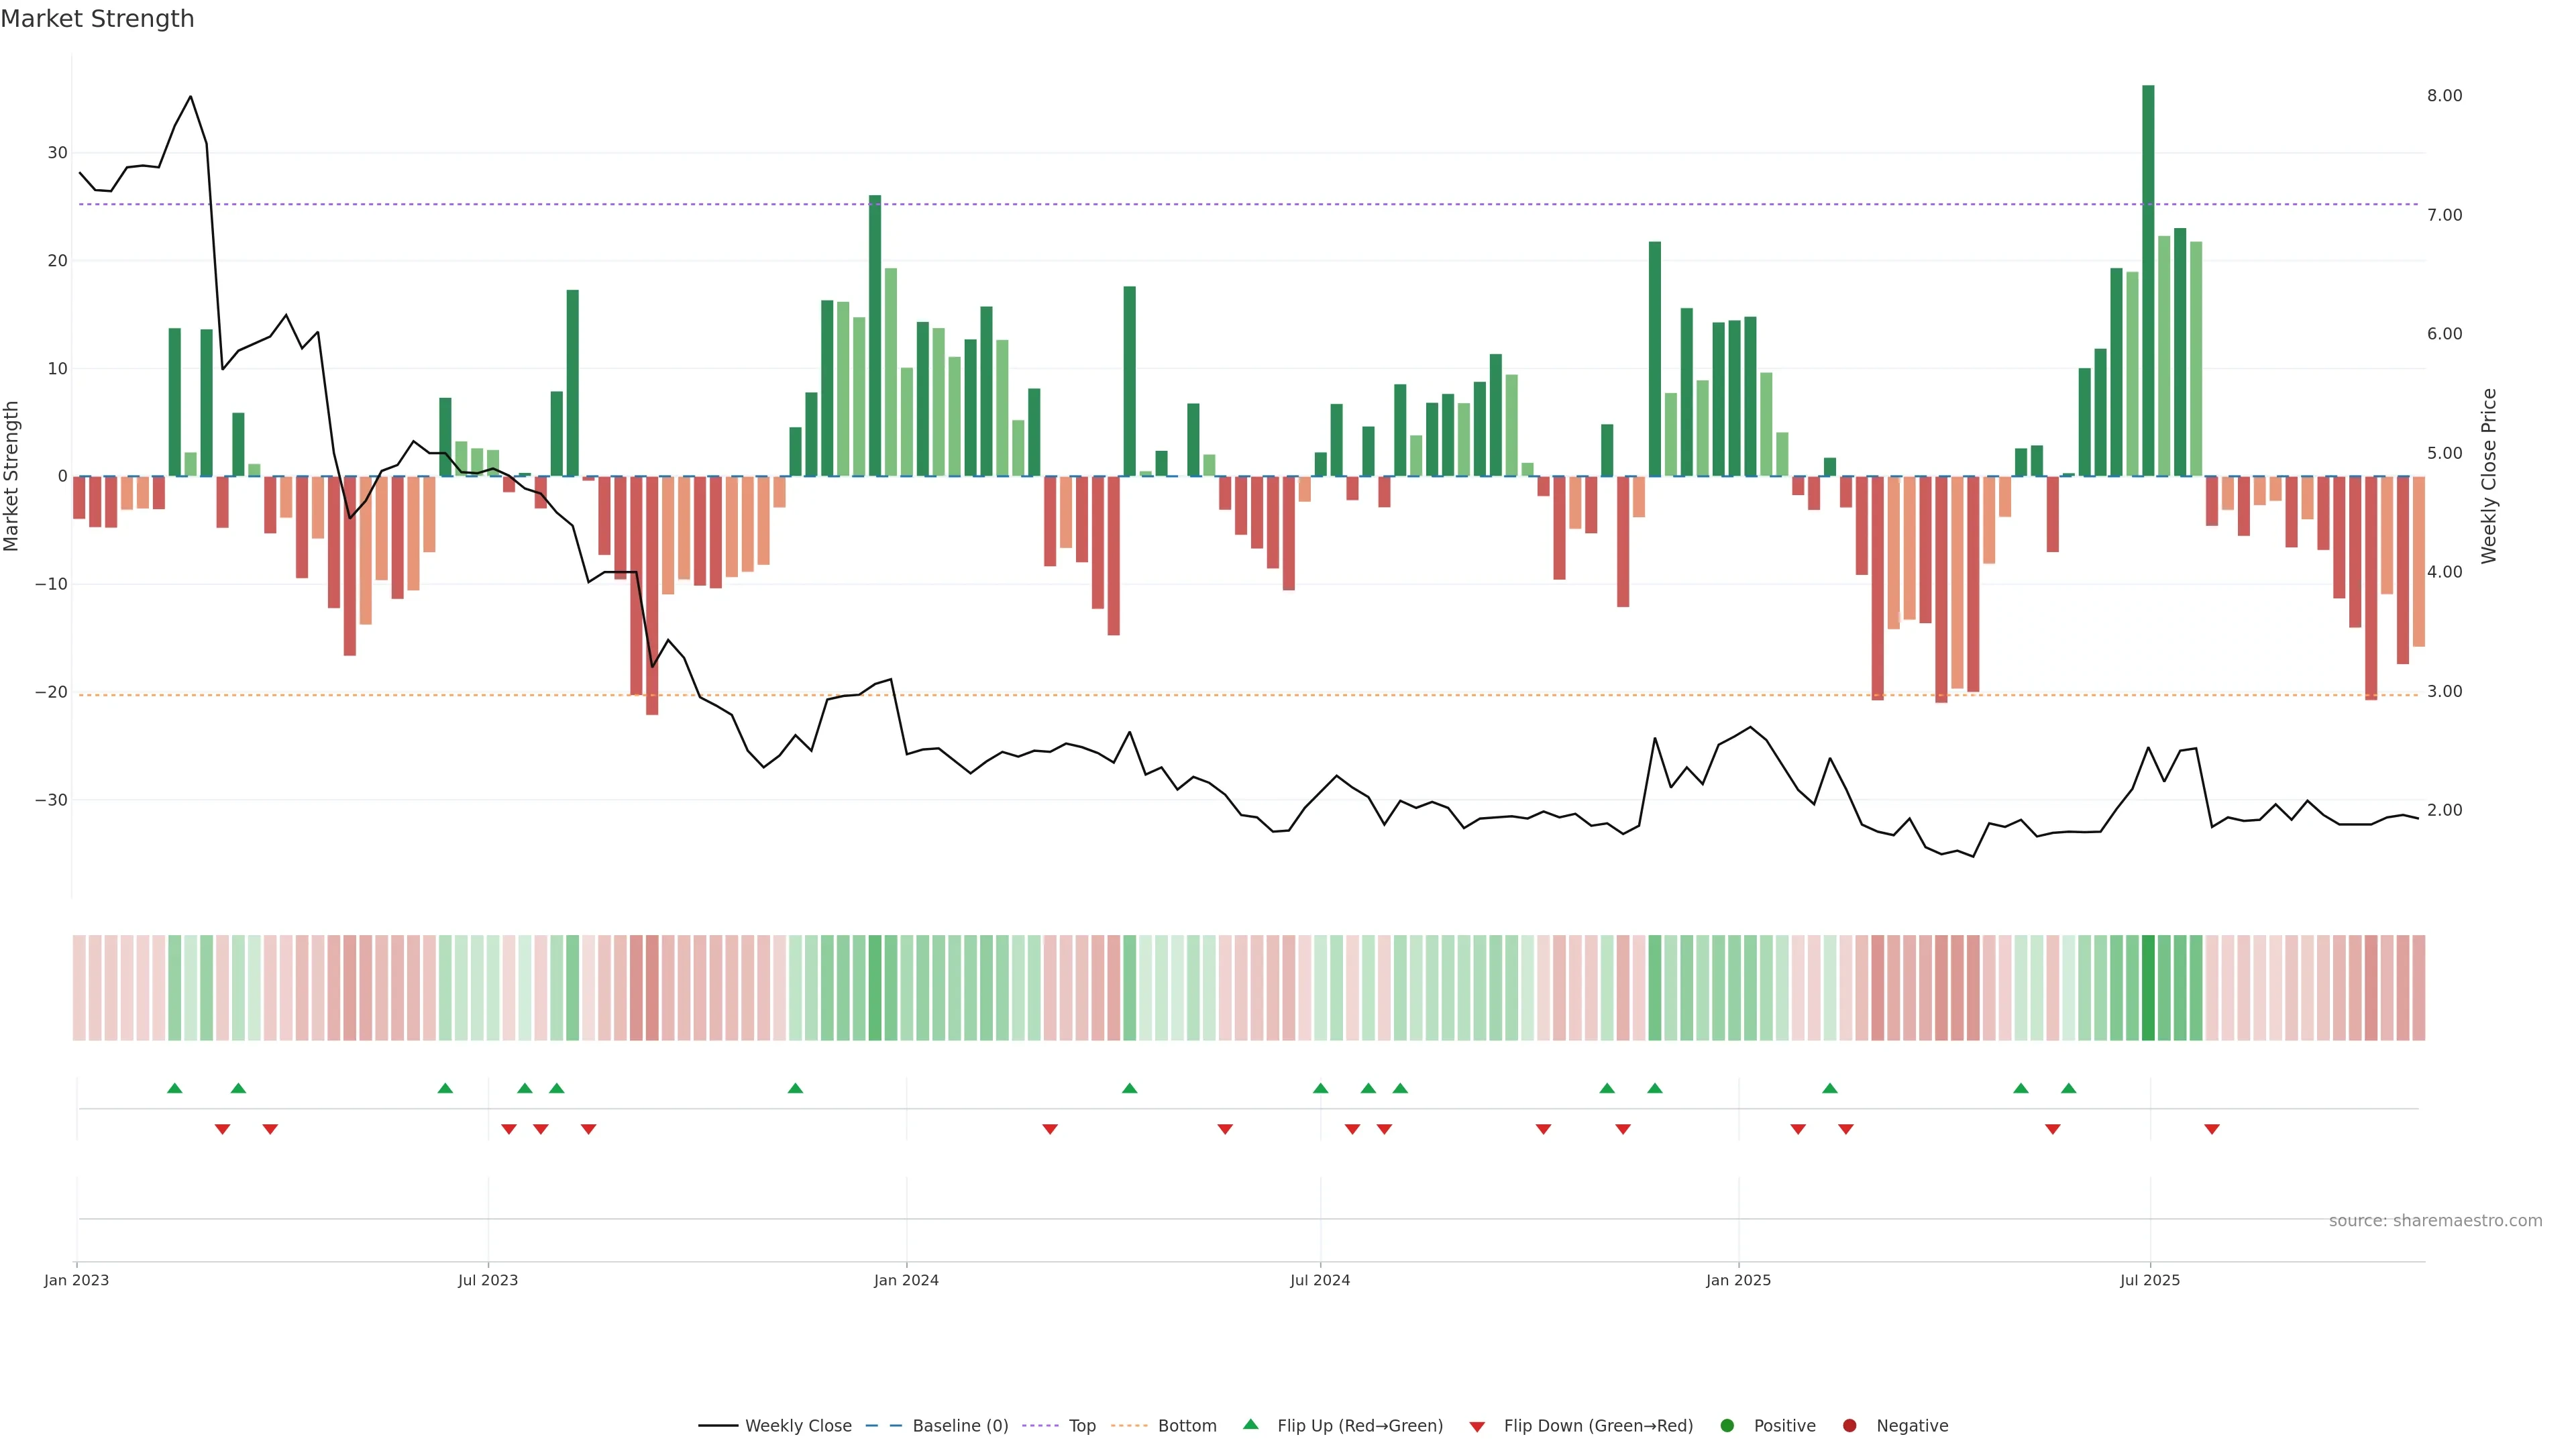This screenshot has height=1449, width=2576.
Task: Click rightmost red flip-down triangle marker
Action: [x=2212, y=1129]
